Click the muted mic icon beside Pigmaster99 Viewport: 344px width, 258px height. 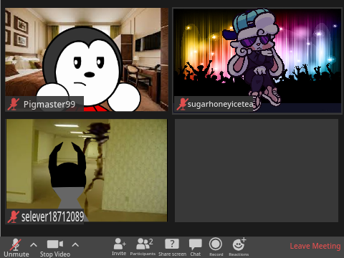(14, 105)
